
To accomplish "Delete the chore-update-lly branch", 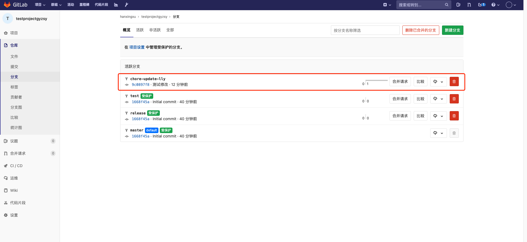I will [x=454, y=81].
